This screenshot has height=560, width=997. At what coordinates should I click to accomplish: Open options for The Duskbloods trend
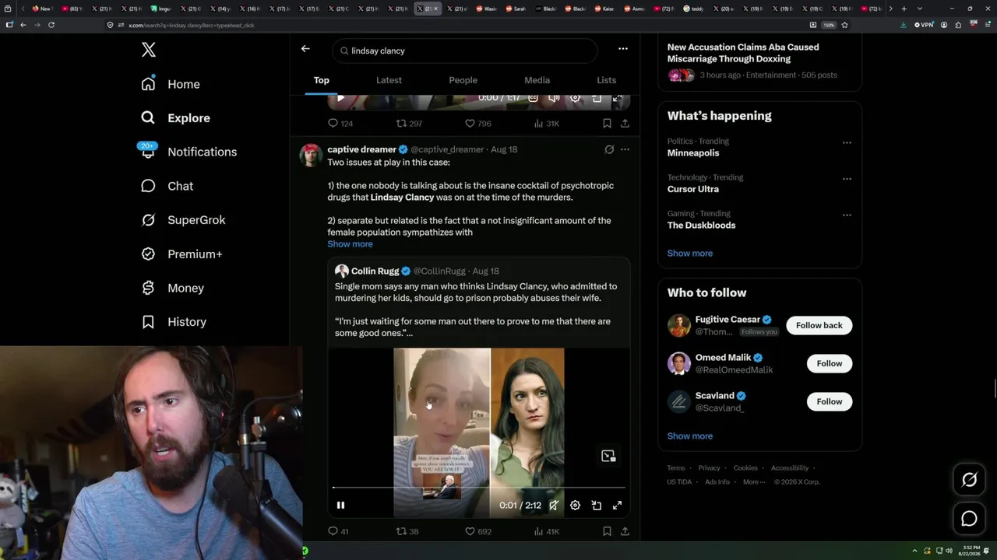pos(847,215)
